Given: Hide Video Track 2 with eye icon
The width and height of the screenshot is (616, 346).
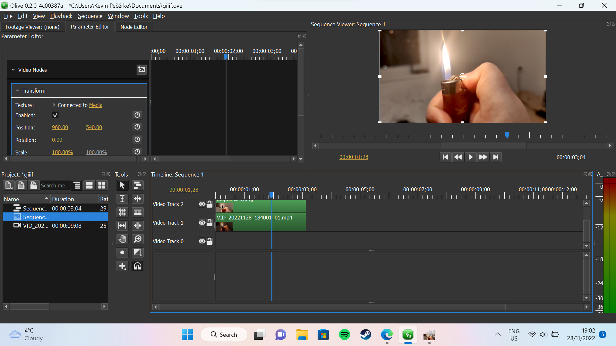Looking at the screenshot, I should click(202, 204).
